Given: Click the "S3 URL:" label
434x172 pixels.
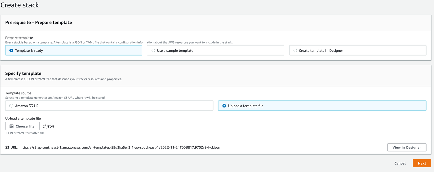Looking at the screenshot, I should (x=12, y=147).
